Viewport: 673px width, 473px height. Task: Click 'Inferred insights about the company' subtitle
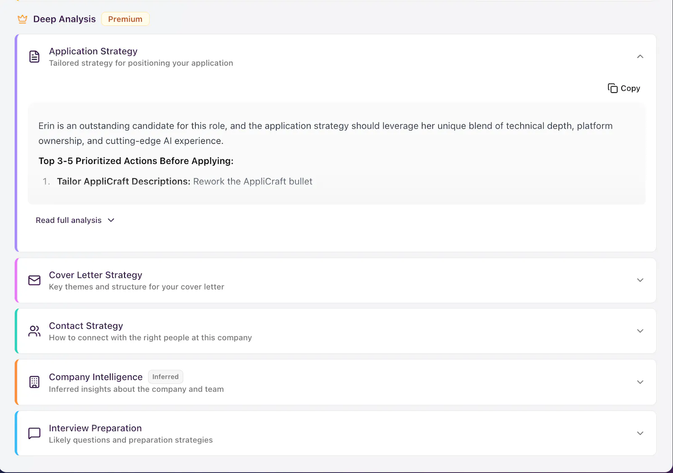point(136,389)
